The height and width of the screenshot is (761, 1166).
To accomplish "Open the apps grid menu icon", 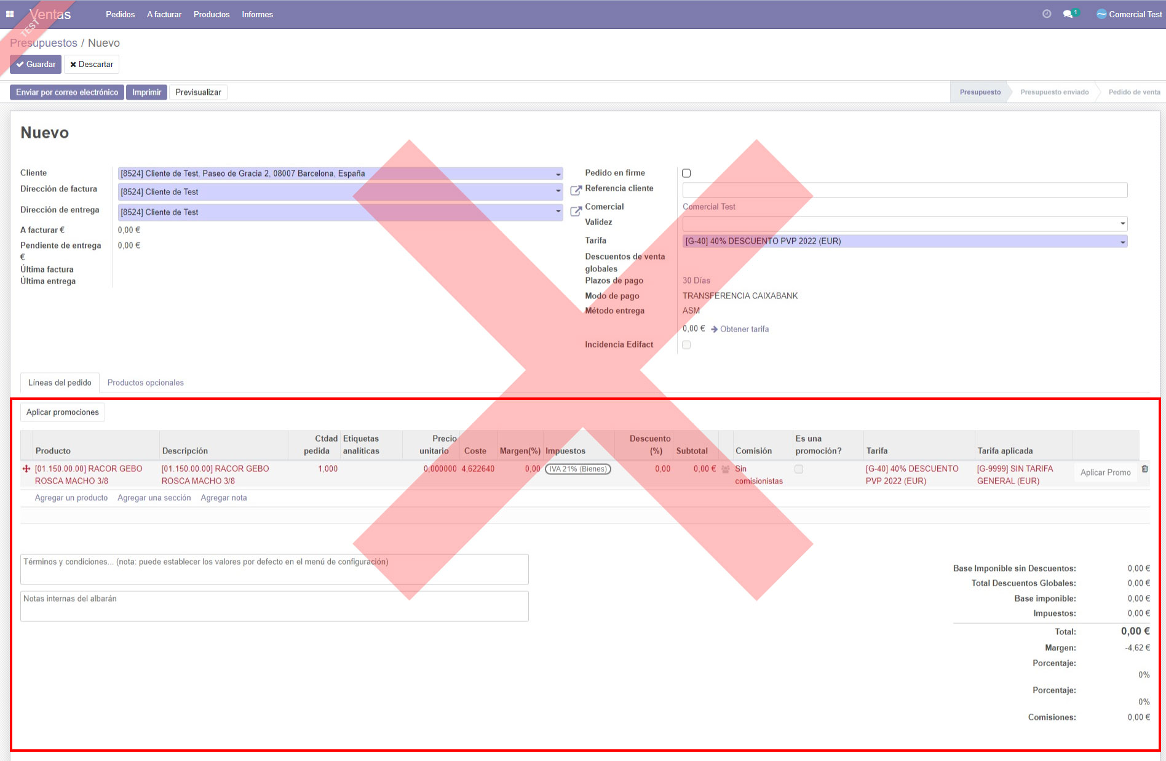I will pyautogui.click(x=10, y=14).
